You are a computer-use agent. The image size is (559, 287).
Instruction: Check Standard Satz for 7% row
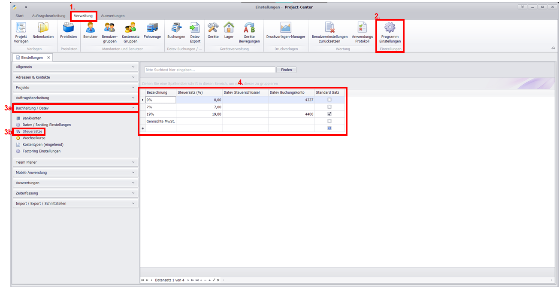point(329,107)
